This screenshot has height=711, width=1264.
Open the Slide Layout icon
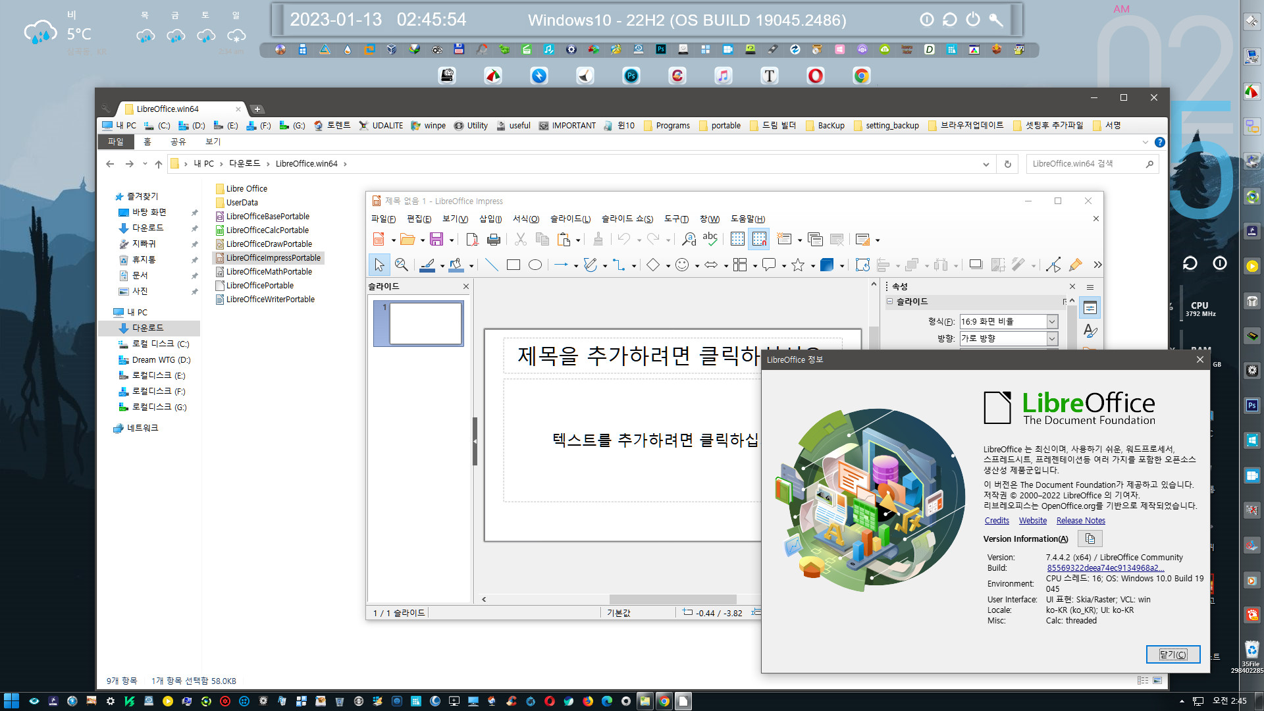(x=863, y=240)
